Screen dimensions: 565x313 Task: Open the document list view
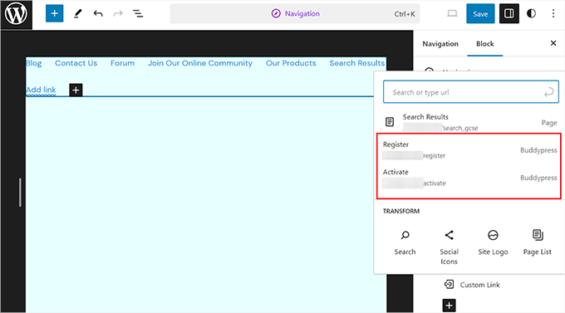[138, 13]
